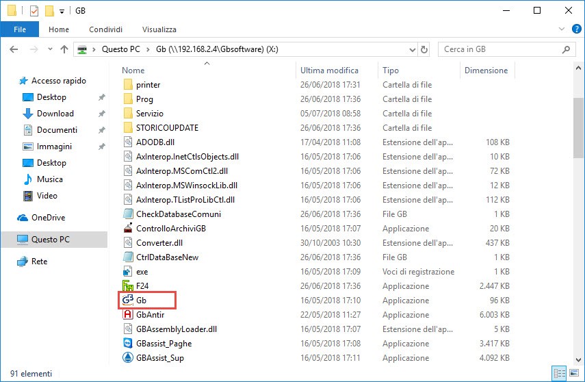The width and height of the screenshot is (585, 382).
Task: Click the search magnifier icon
Action: [566, 49]
